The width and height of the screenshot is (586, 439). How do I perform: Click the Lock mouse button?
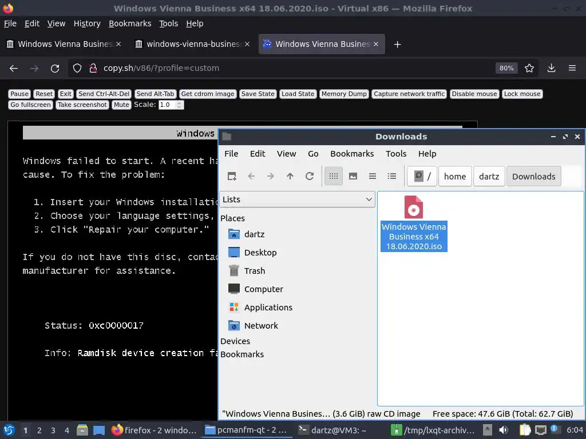522,94
